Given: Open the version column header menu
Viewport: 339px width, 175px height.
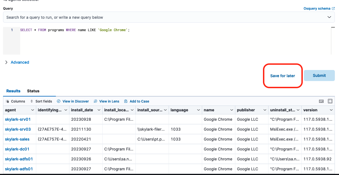Looking at the screenshot, I should pos(331,110).
